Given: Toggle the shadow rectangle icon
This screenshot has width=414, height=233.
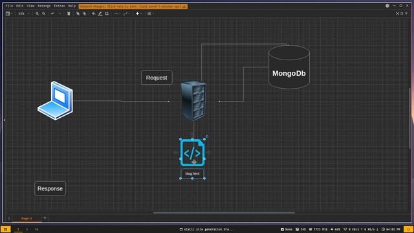Looking at the screenshot, I should [107, 14].
